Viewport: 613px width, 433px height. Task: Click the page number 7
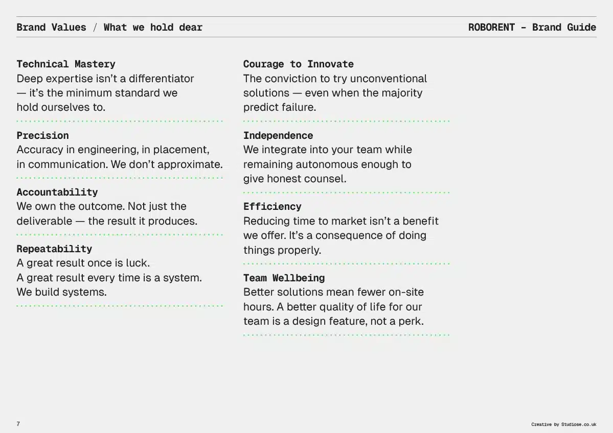pyautogui.click(x=18, y=424)
